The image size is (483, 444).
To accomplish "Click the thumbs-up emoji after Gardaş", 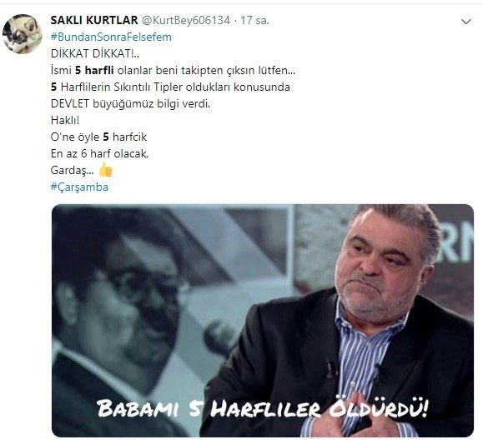I will [106, 170].
